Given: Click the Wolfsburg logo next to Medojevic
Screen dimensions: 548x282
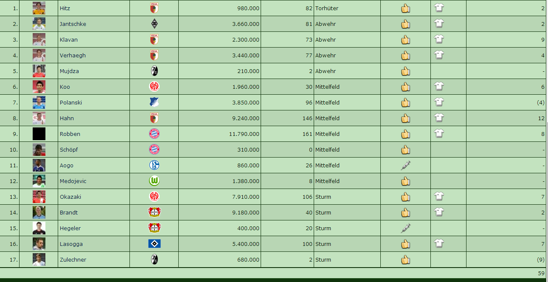Looking at the screenshot, I should [x=154, y=181].
